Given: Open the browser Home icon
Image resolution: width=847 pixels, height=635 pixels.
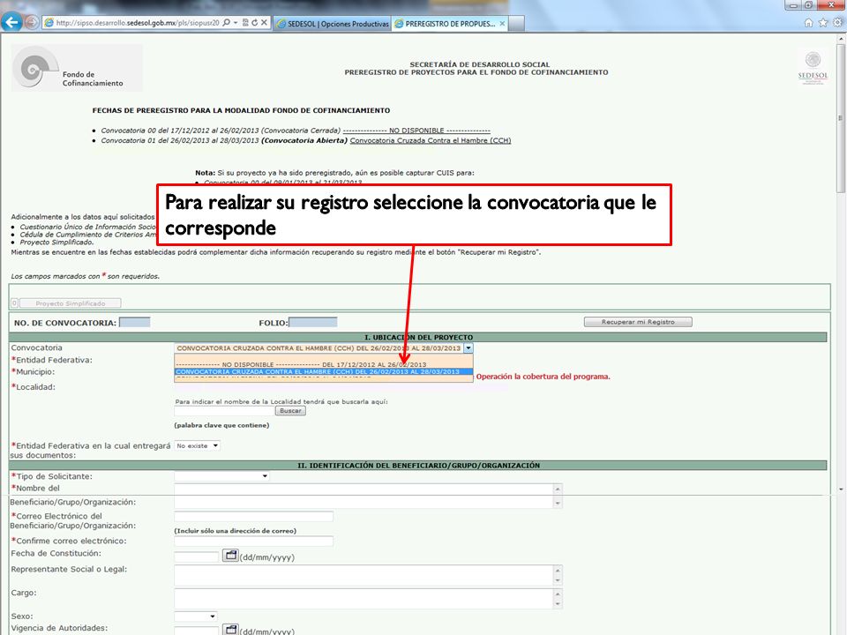Looking at the screenshot, I should click(809, 23).
